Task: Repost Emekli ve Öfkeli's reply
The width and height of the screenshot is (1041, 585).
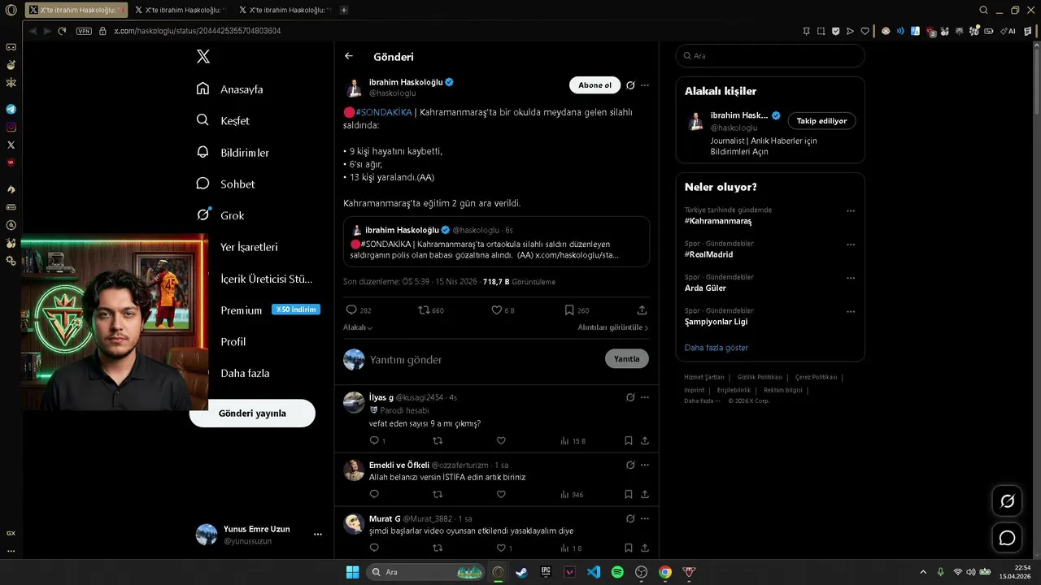Action: 438,494
